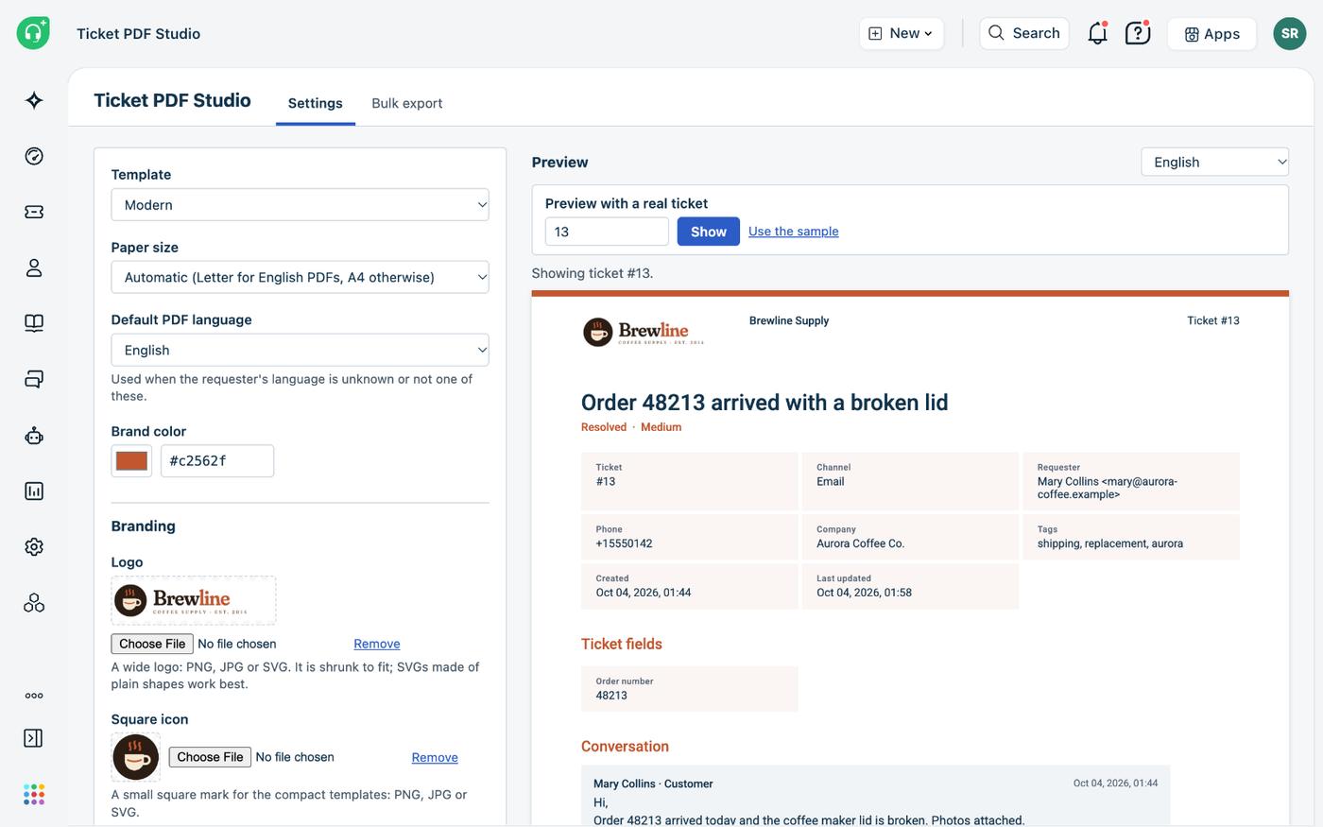Click the three-dots more sidebar icon
1323x827 pixels.
pyautogui.click(x=34, y=696)
